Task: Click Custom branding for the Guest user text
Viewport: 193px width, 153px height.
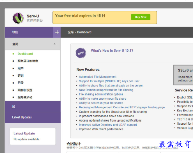Action: [x=113, y=112]
